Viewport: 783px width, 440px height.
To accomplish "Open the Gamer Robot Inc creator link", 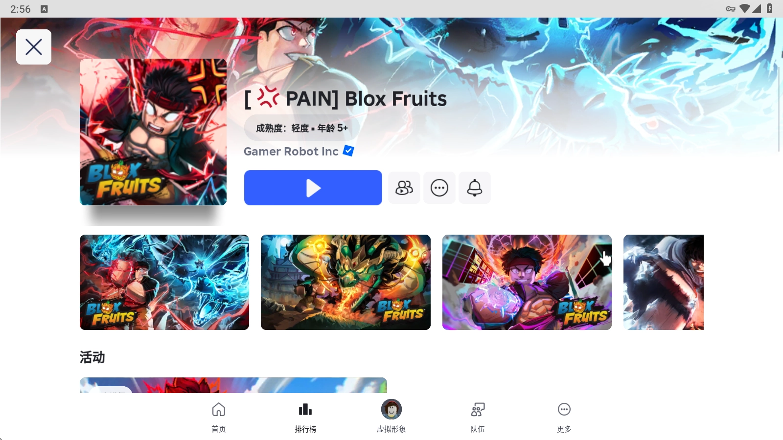I will [x=291, y=152].
